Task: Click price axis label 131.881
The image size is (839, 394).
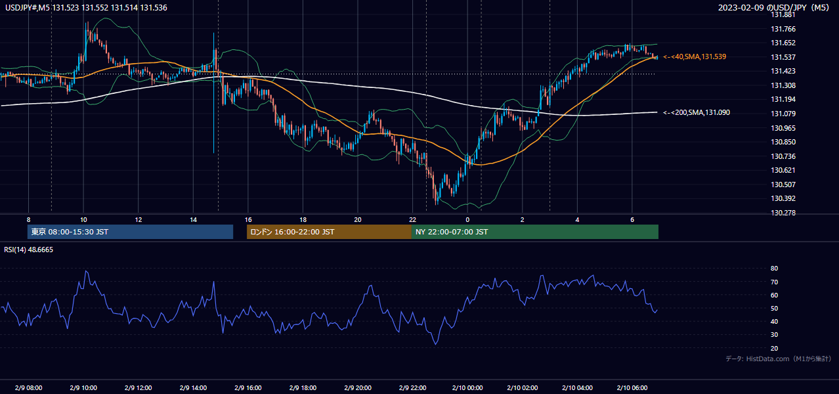Action: tap(783, 15)
